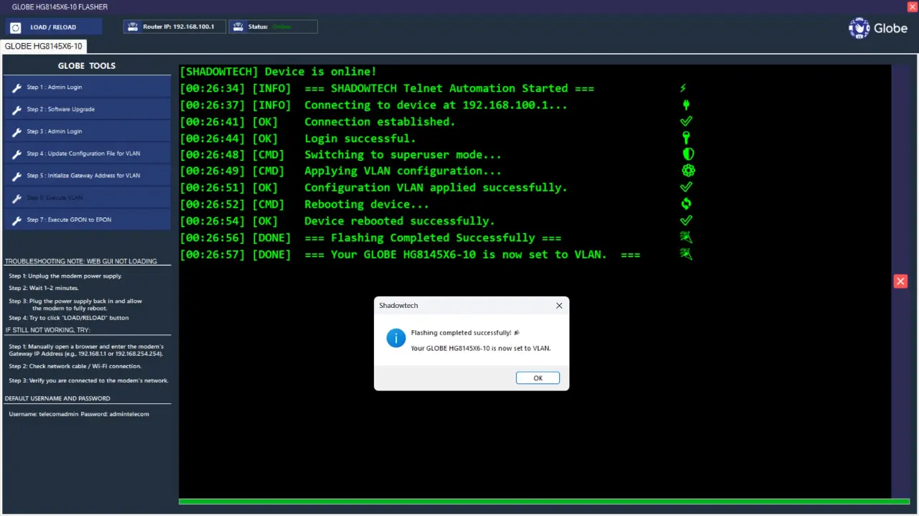
Task: Click the note 'Step 2: Wait 1–2 minutes.'
Action: tap(44, 289)
